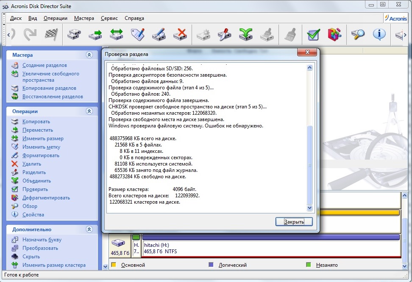The width and height of the screenshot is (412, 282).
Task: Click the Split partition toolbar icon
Action: 224,34
